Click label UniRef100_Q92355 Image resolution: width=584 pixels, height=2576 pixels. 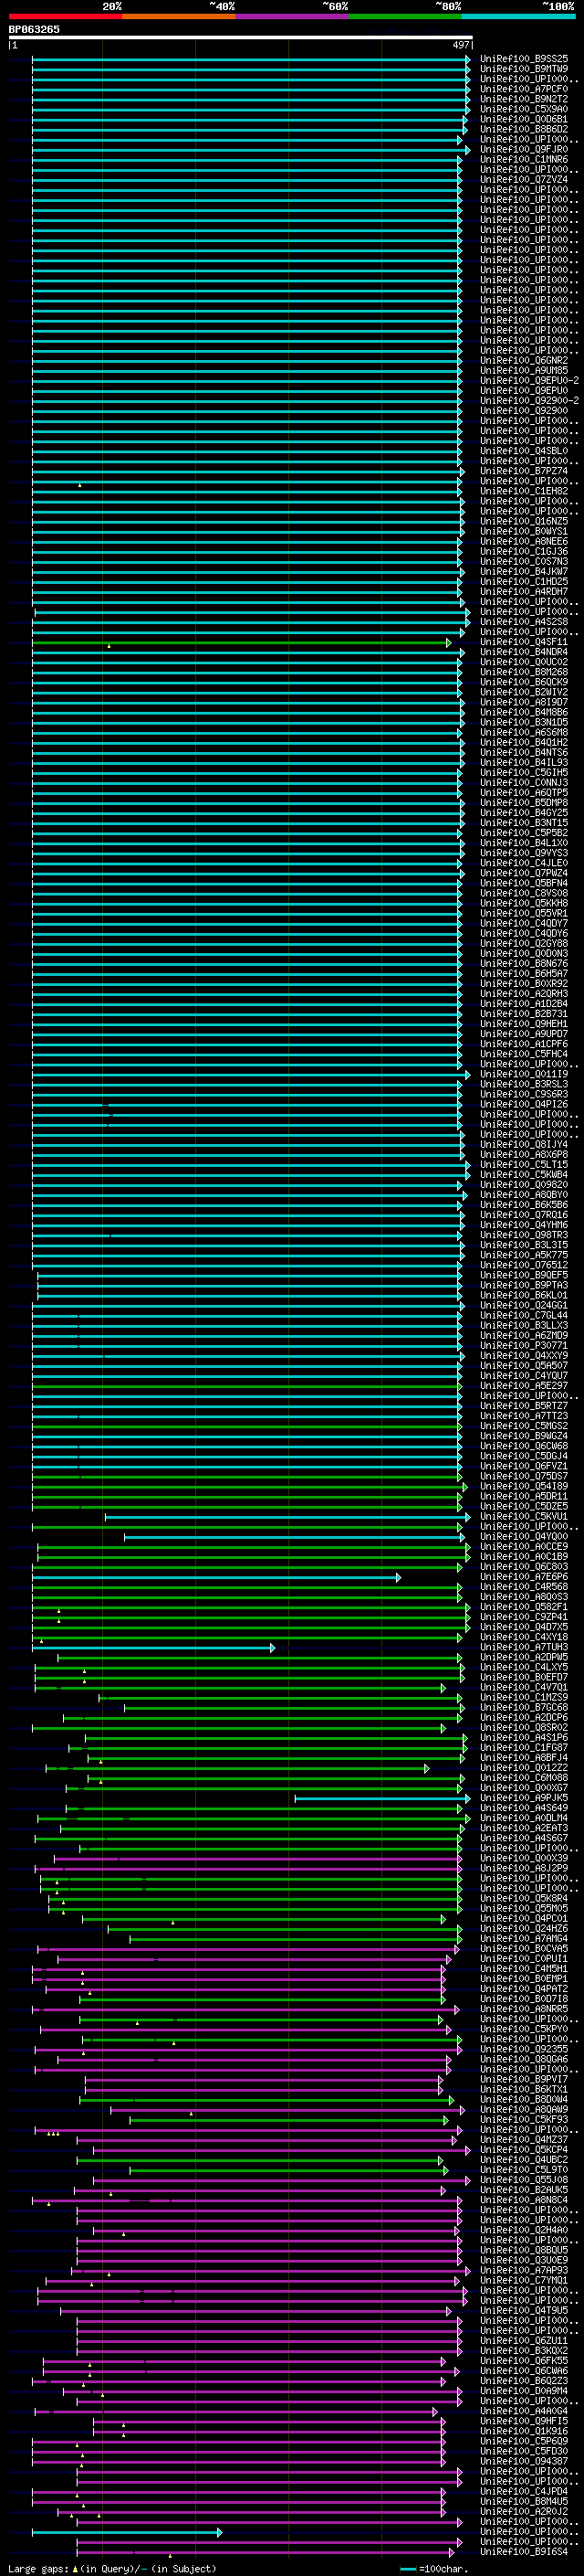524,2049
